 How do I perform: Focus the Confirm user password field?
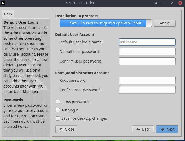pos(147,61)
